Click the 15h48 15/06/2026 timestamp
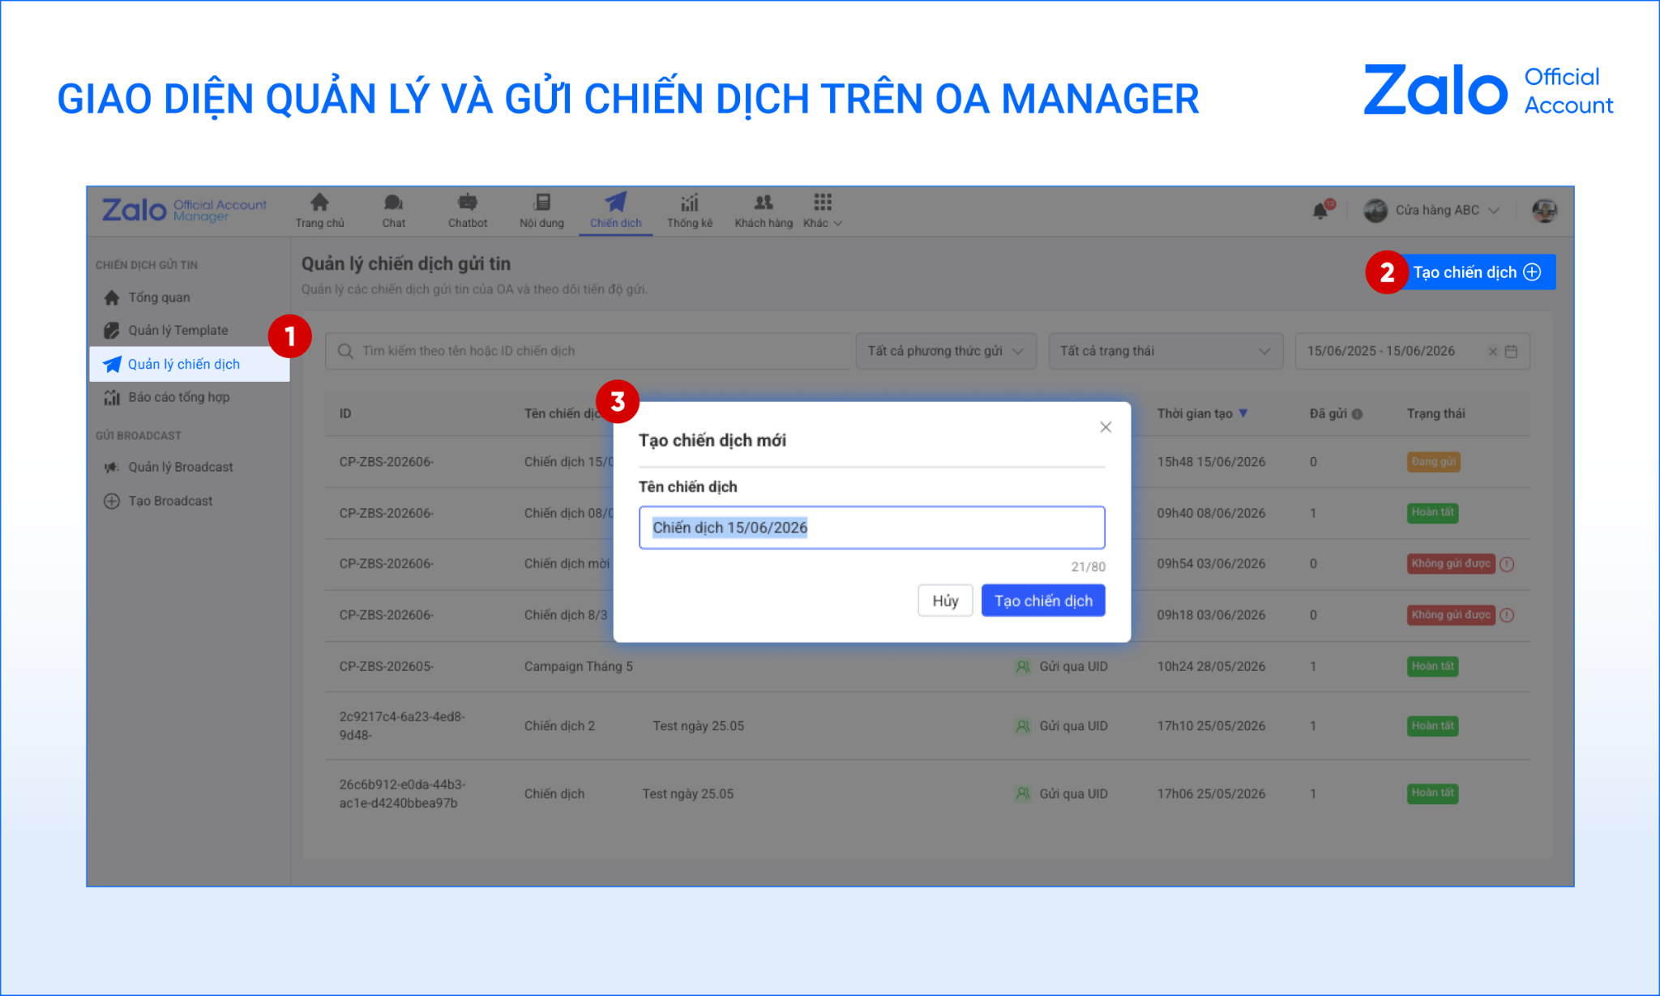This screenshot has width=1660, height=996. tap(1211, 462)
